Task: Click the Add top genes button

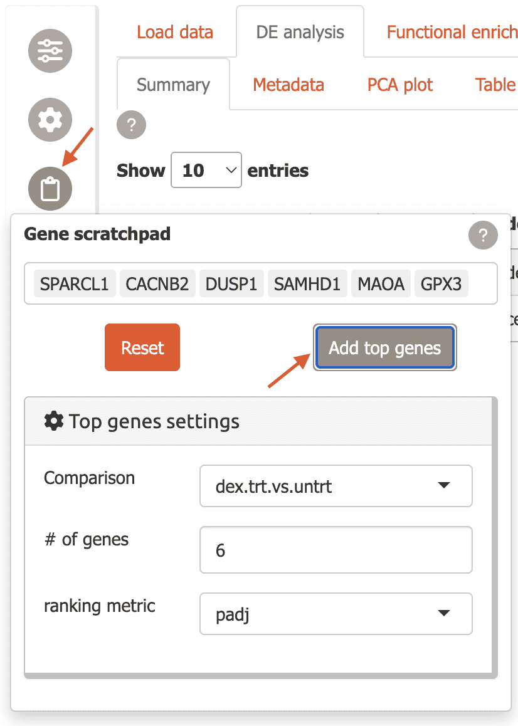Action: [x=385, y=348]
